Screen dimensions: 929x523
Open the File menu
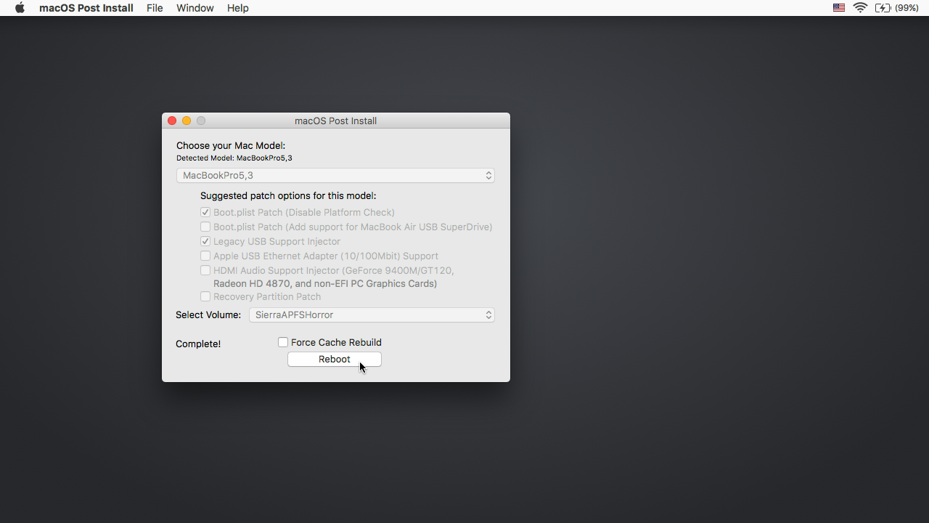[155, 8]
